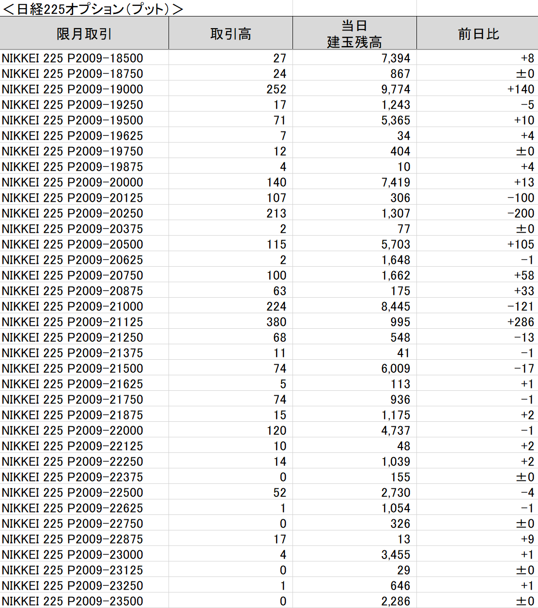The image size is (538, 608).
Task: Select row NIKKEI 225 P2009-19750
Action: click(x=269, y=151)
